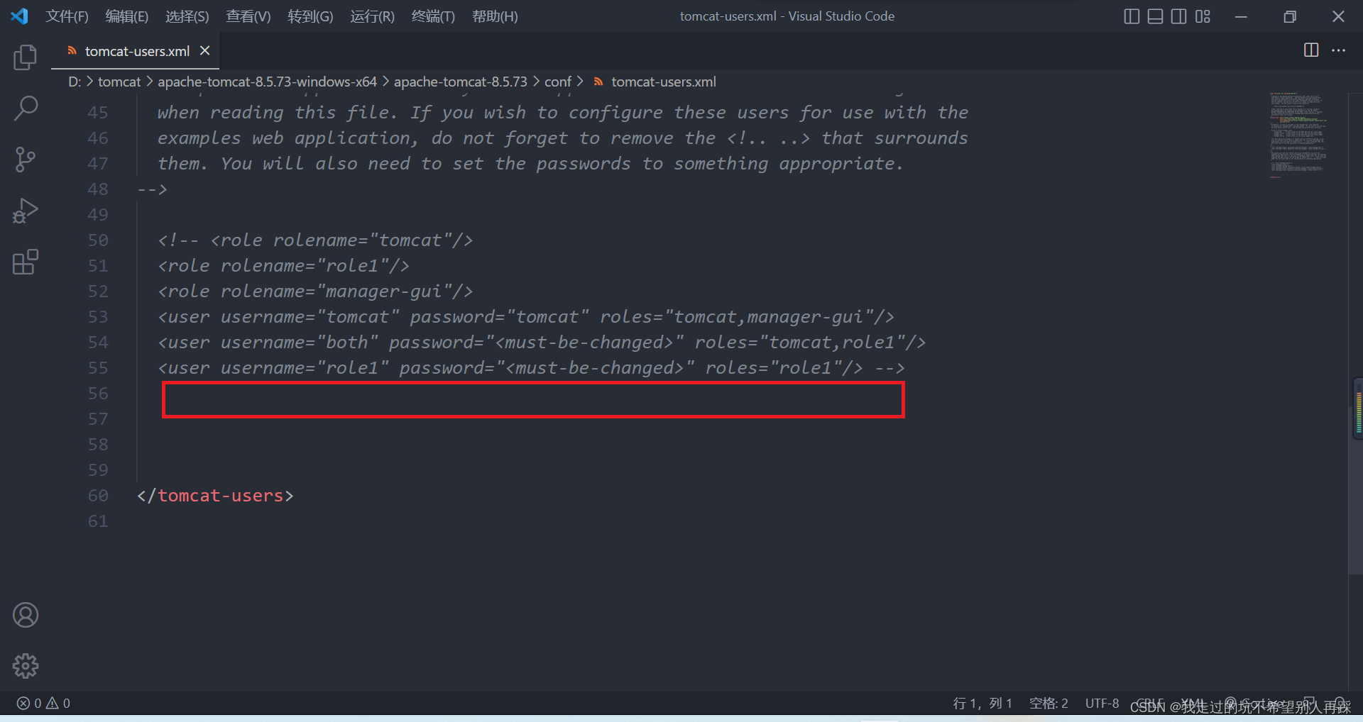Click 'passwords to something appropriate' on line 47

click(716, 164)
